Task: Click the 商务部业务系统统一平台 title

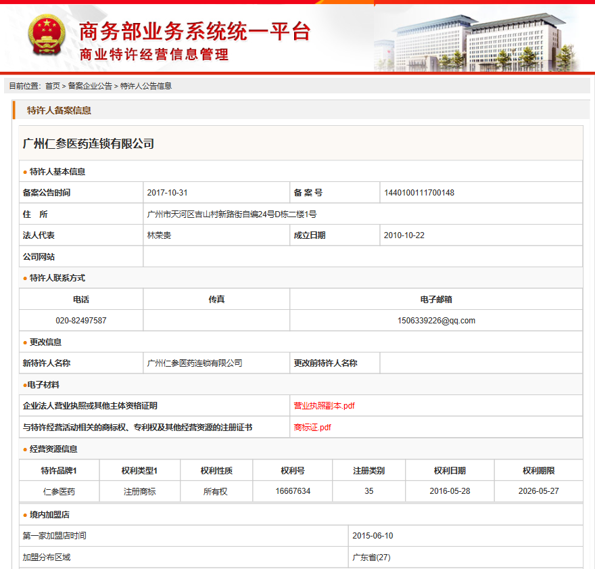Action: tap(195, 31)
